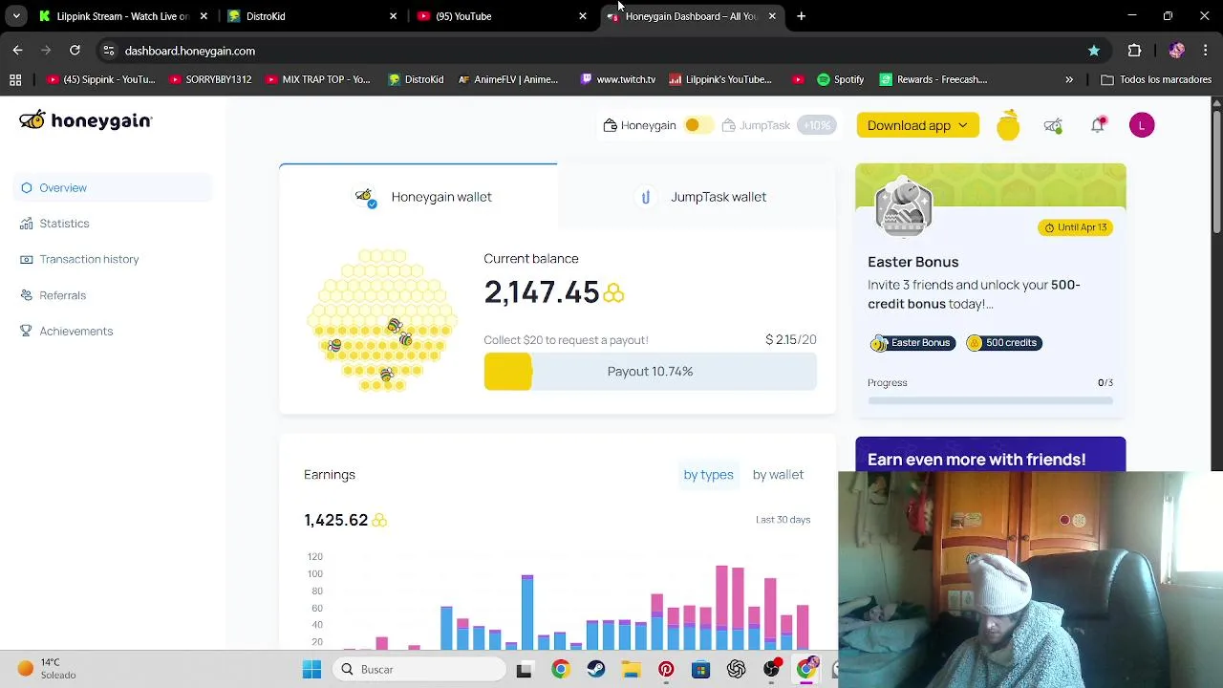Open the Windows Start menu
The width and height of the screenshot is (1223, 688).
(x=311, y=670)
